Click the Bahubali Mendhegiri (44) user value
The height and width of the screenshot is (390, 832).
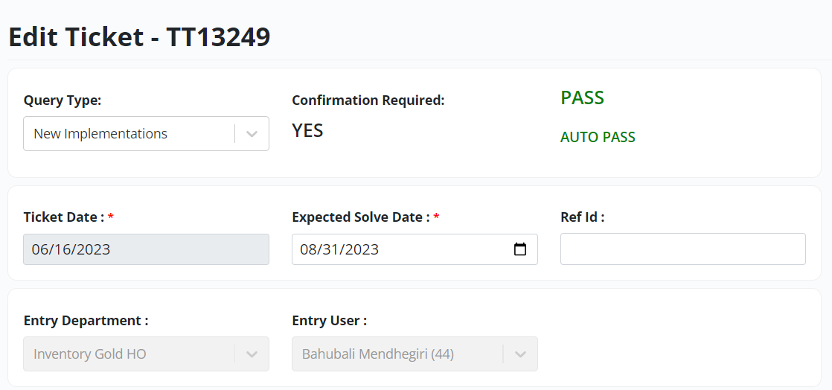378,354
